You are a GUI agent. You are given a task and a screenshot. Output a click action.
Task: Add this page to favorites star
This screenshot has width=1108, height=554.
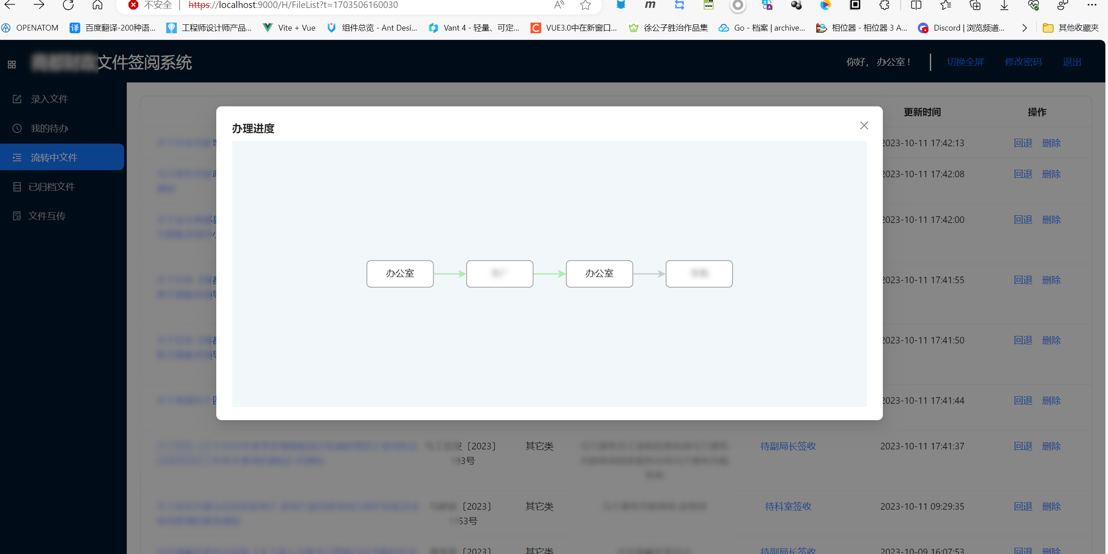(x=585, y=5)
